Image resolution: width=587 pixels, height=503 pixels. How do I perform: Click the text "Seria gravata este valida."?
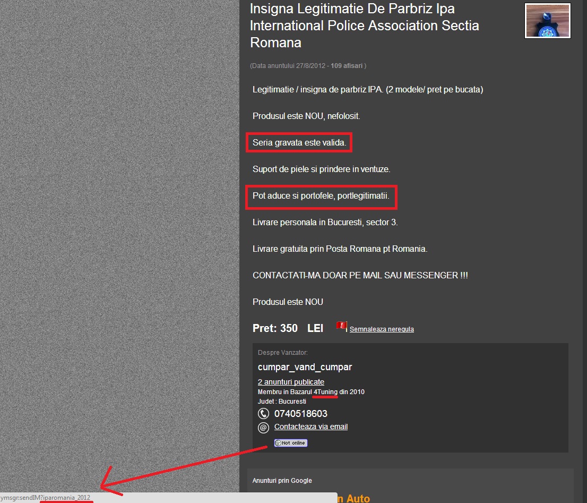[x=299, y=142]
